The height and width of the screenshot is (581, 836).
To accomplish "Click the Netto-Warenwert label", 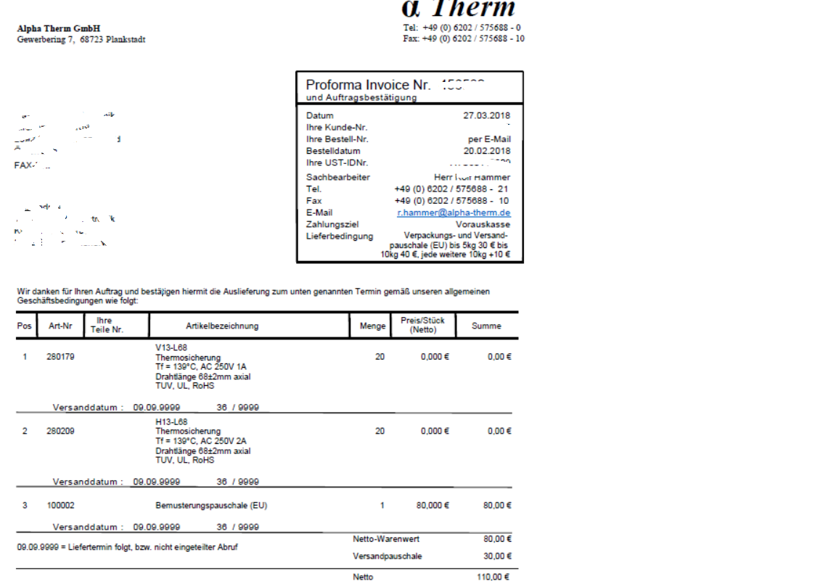I will (x=386, y=539).
